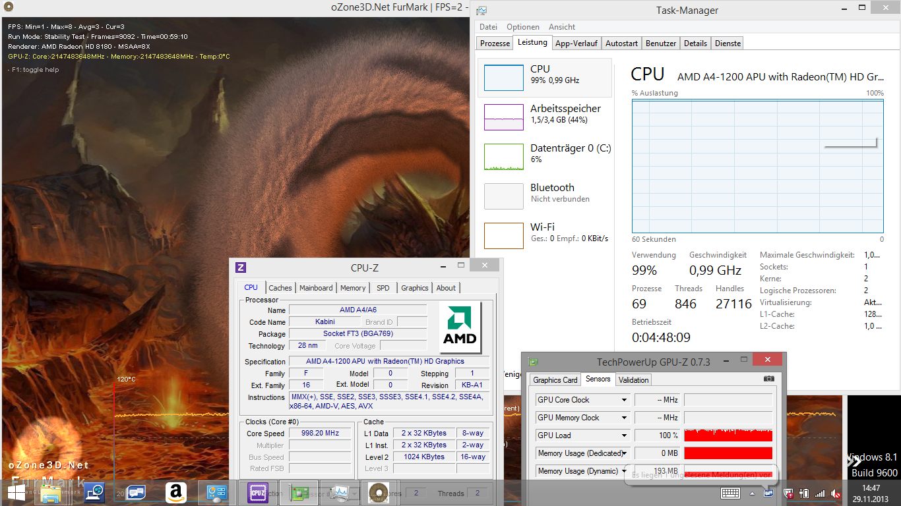Open the speech-bubble app on taskbar
Viewport: 901px width, 506px height.
[x=136, y=493]
